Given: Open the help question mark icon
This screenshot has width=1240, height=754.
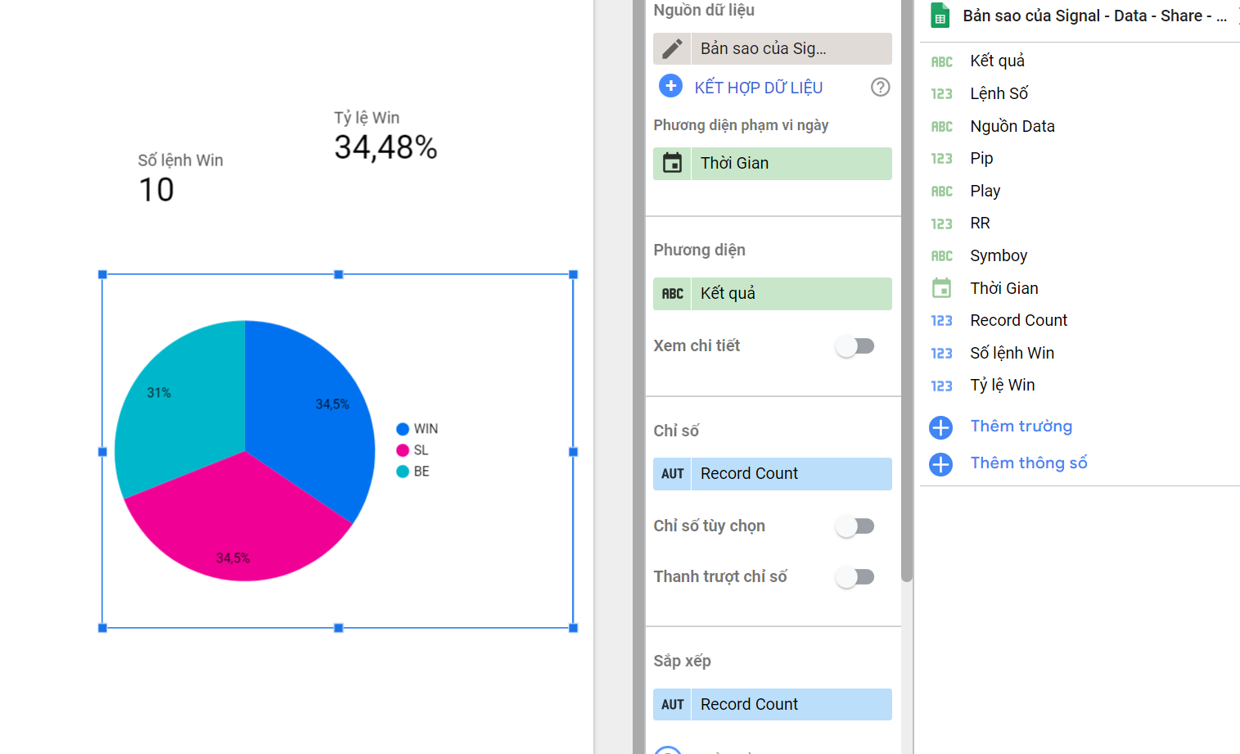Looking at the screenshot, I should (881, 87).
